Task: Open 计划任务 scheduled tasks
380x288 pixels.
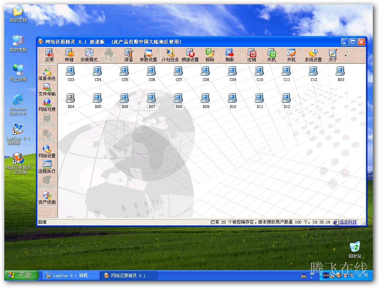Action: coord(170,55)
